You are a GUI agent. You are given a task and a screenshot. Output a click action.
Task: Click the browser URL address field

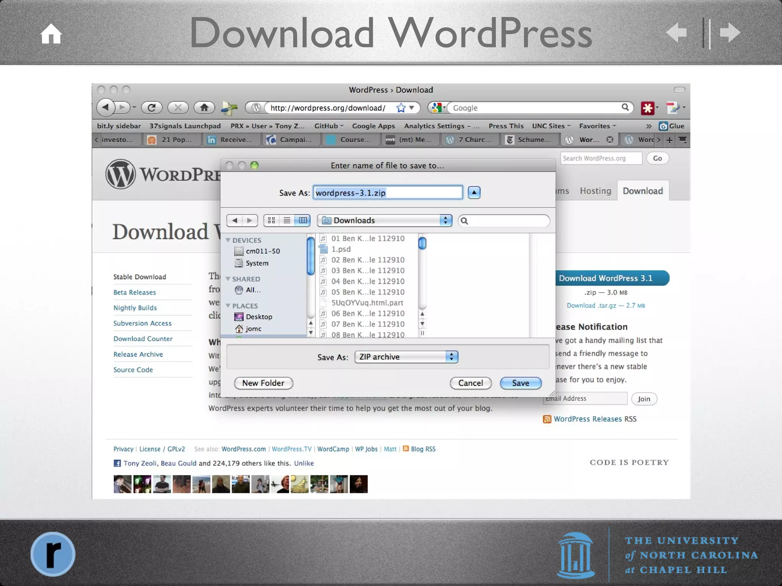(329, 108)
